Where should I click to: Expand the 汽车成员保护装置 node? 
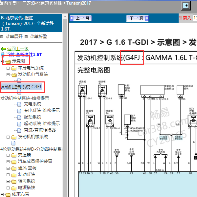(8, 162)
